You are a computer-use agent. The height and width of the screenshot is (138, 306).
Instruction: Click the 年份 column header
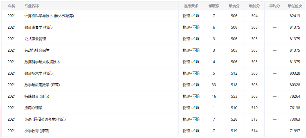12,6
